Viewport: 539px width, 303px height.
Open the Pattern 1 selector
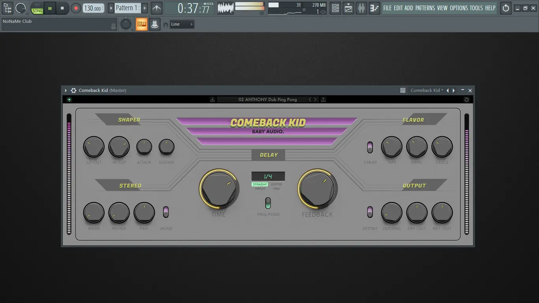pyautogui.click(x=127, y=8)
